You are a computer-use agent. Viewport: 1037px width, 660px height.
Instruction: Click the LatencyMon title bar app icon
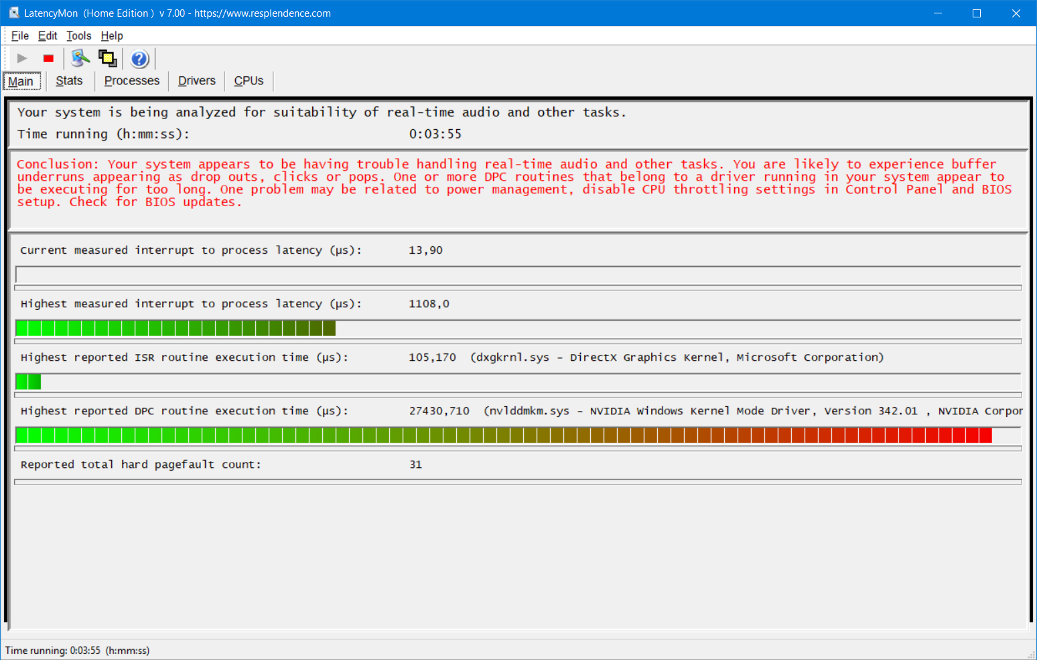tap(13, 13)
